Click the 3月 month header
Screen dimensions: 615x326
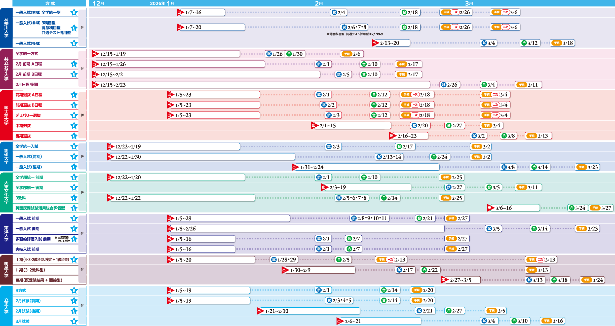pyautogui.click(x=469, y=3)
